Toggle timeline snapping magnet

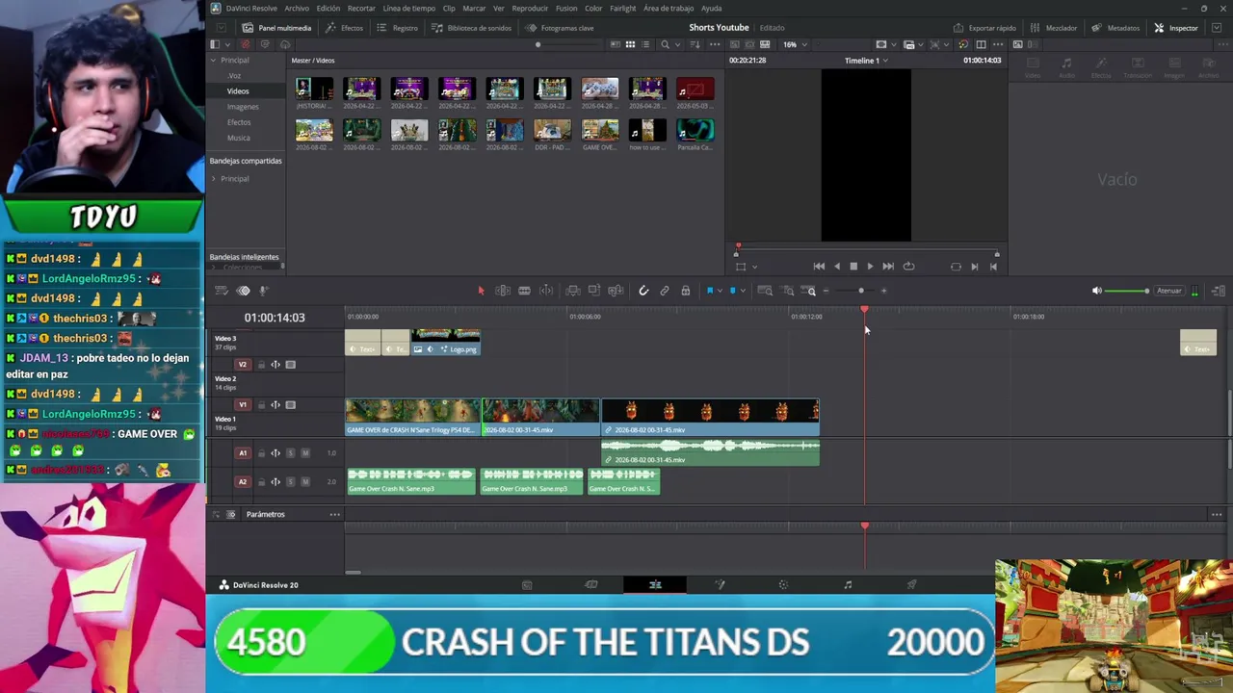pos(643,291)
